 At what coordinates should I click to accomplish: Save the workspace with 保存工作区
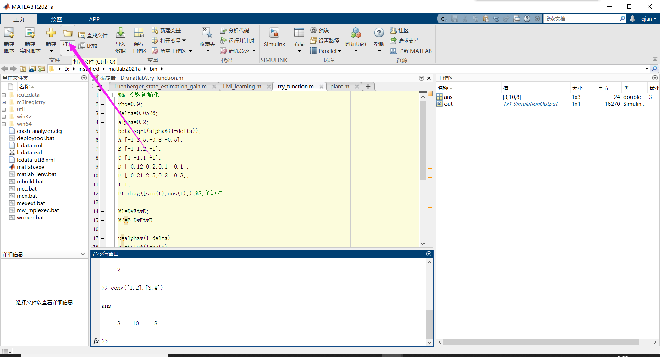139,41
